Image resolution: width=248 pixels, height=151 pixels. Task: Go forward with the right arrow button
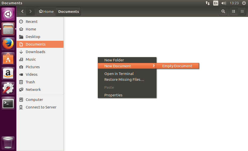[x=30, y=11]
